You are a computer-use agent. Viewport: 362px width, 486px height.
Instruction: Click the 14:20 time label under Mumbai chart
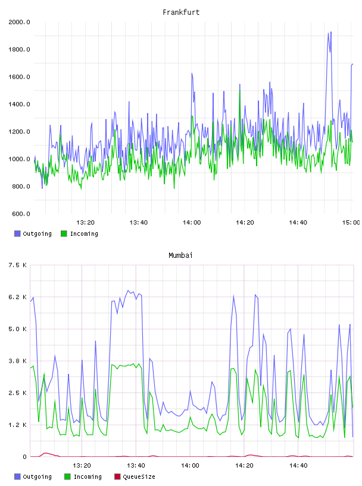pos(244,466)
